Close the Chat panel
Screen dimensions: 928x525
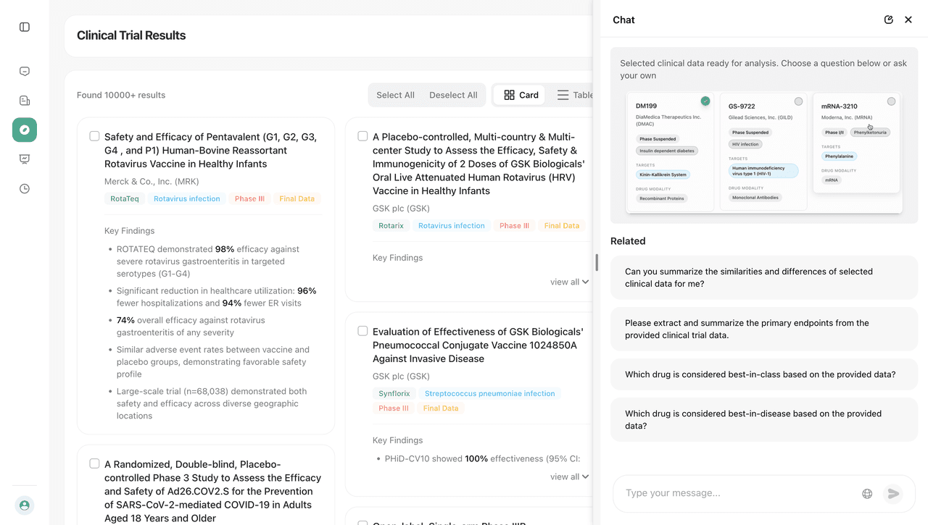[x=908, y=20]
